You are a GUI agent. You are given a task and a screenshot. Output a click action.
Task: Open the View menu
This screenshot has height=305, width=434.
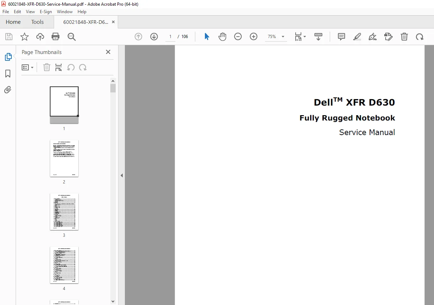[31, 12]
